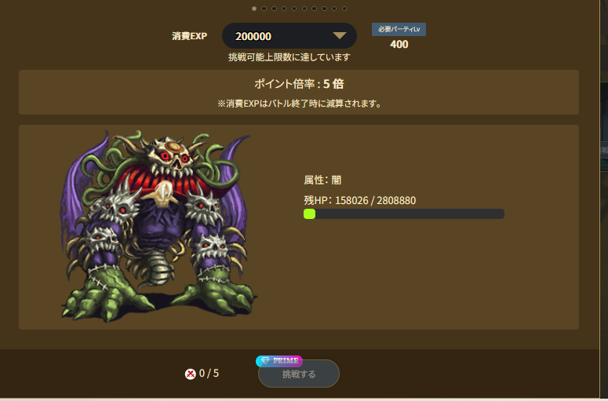608x401 pixels.
Task: Click the ポイント倍率 : 5 倍 banner
Action: click(x=299, y=93)
